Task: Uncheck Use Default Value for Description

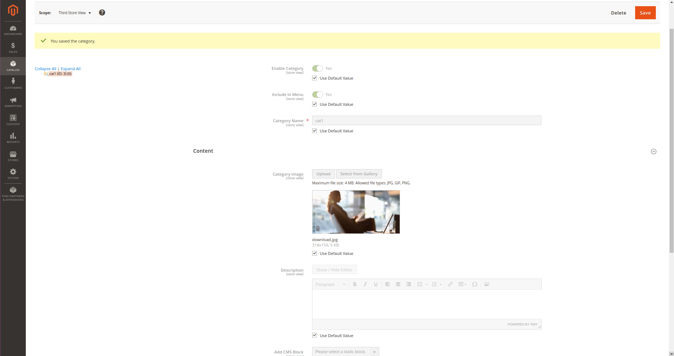Action: (x=315, y=336)
